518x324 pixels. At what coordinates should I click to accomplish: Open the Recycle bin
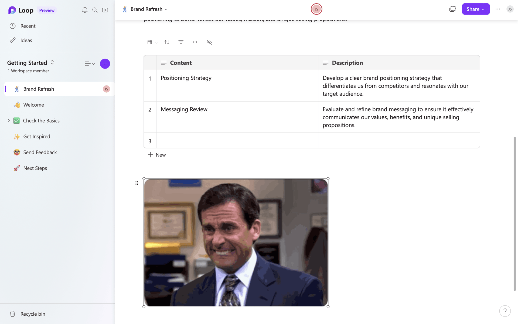tap(33, 314)
